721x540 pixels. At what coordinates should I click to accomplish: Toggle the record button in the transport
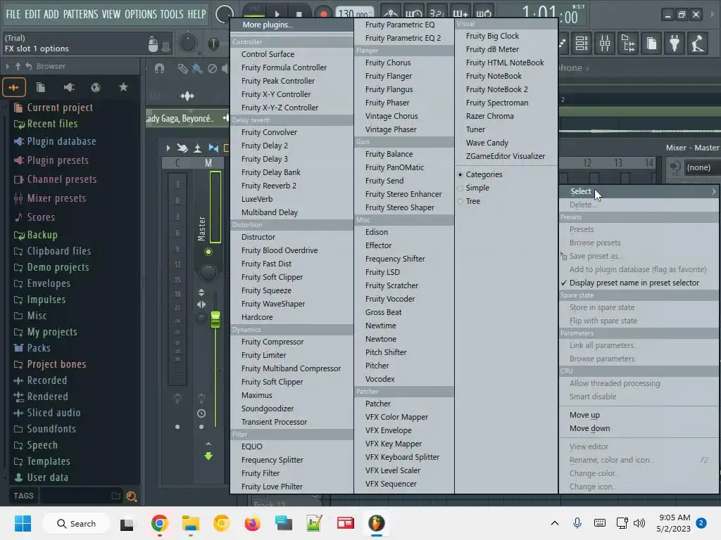tap(324, 14)
